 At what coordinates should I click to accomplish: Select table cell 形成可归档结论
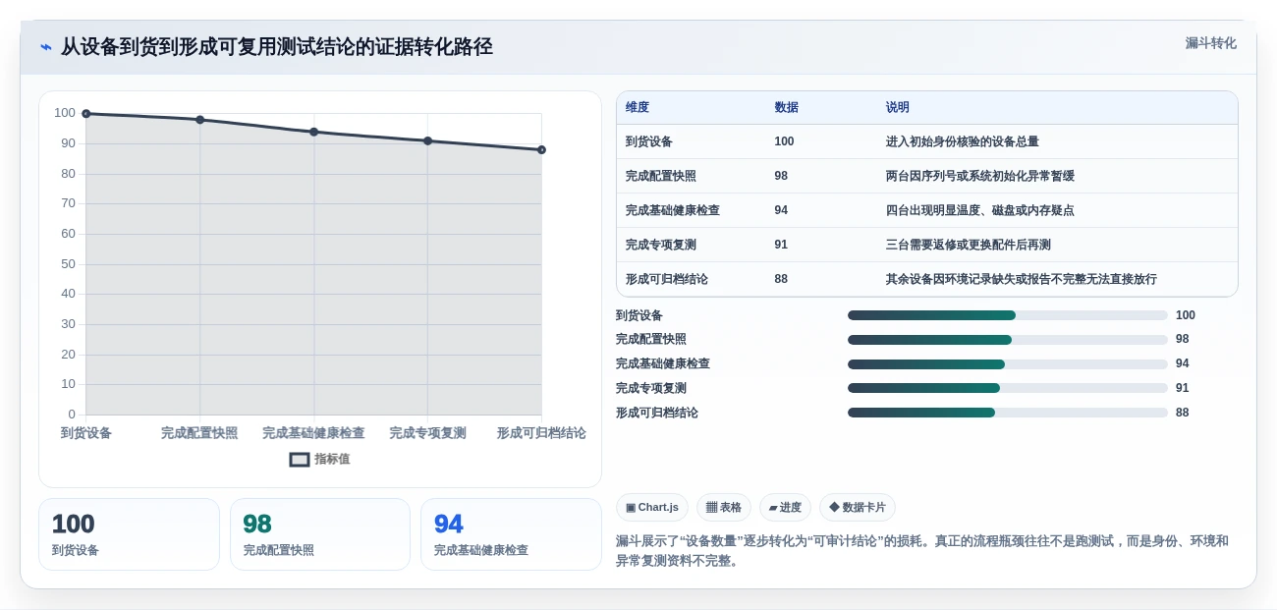[667, 279]
